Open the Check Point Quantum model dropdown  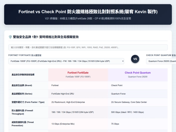(x=161, y=61)
